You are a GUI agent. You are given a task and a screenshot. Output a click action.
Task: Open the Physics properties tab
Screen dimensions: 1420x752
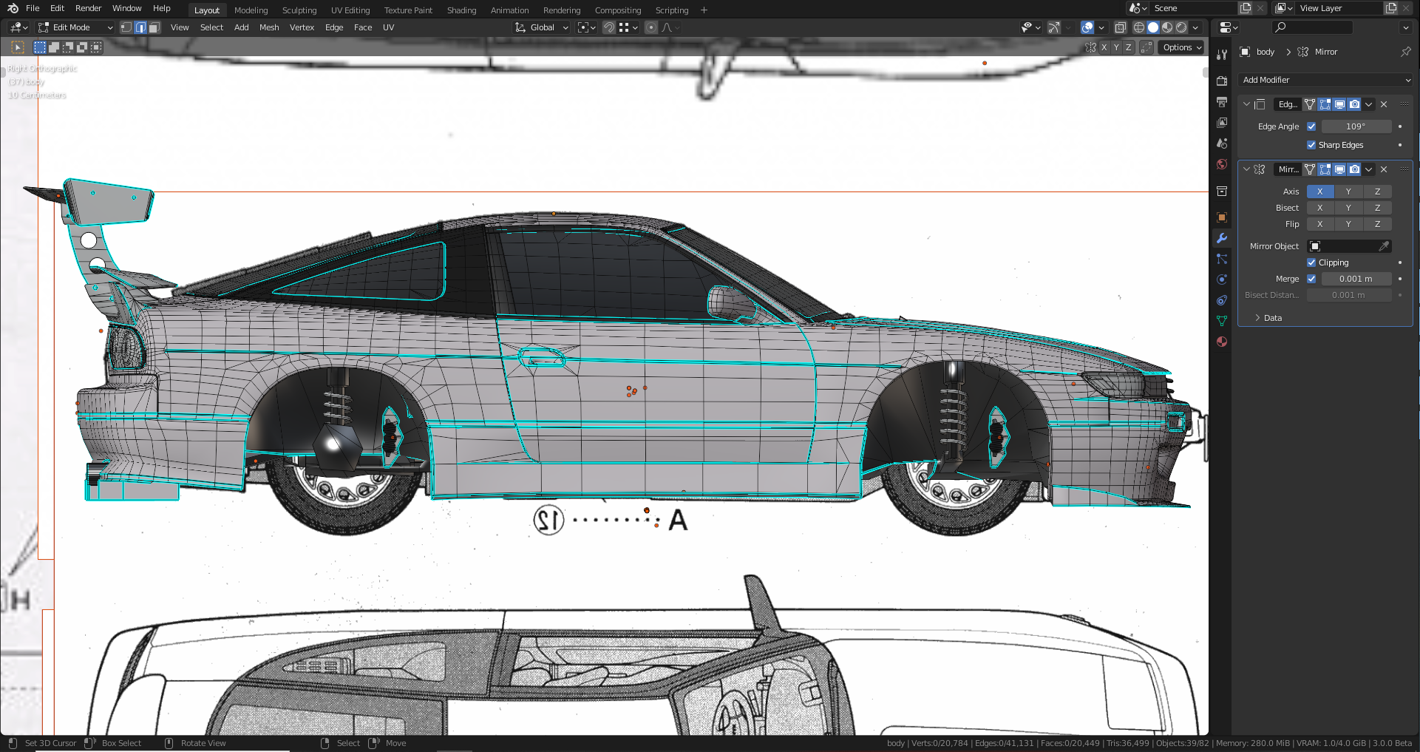click(1222, 280)
